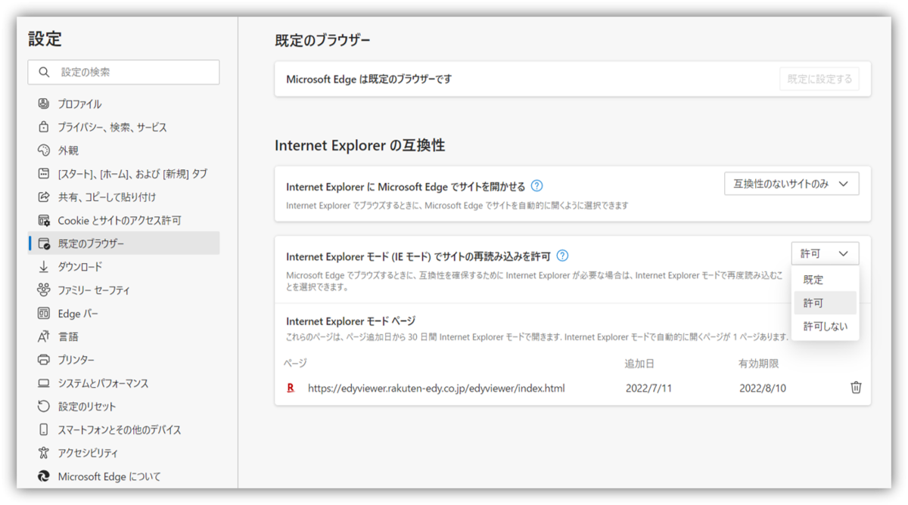Click the [スタート]、[ホーム] tab page icon
908x505 pixels.
44,174
